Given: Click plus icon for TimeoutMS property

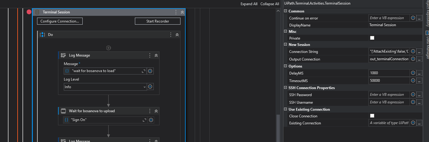Looking at the screenshot, I should 413,81.
